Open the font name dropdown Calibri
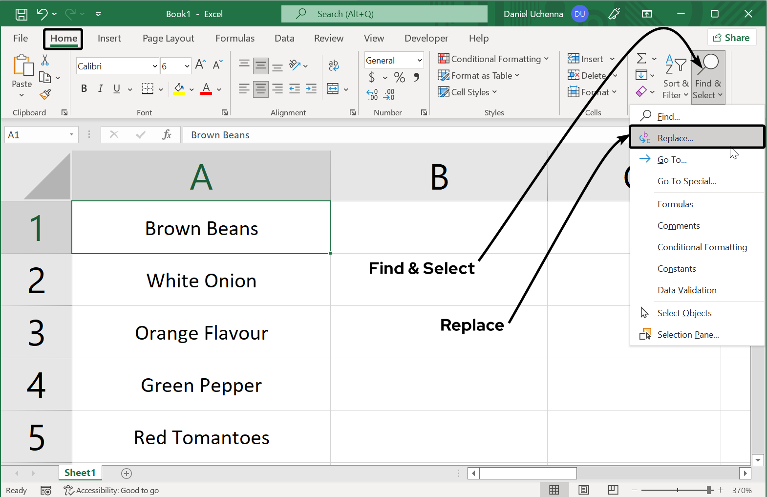767x497 pixels. click(x=155, y=66)
